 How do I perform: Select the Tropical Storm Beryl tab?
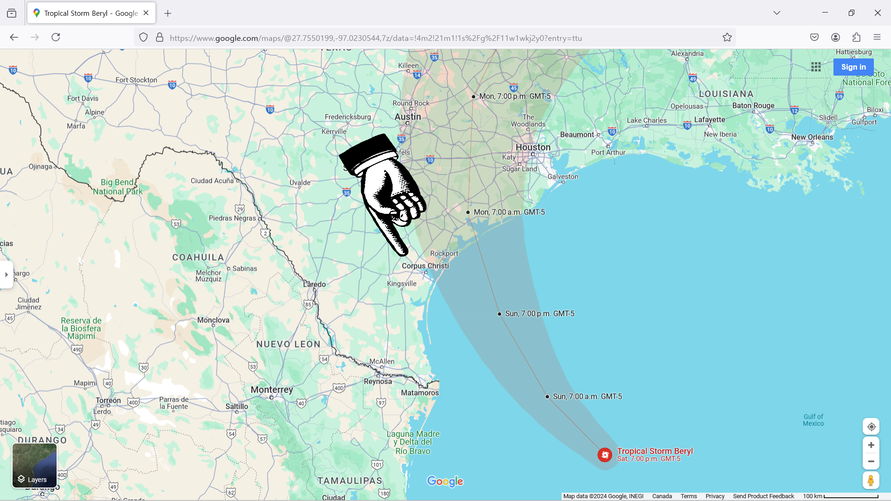click(91, 13)
